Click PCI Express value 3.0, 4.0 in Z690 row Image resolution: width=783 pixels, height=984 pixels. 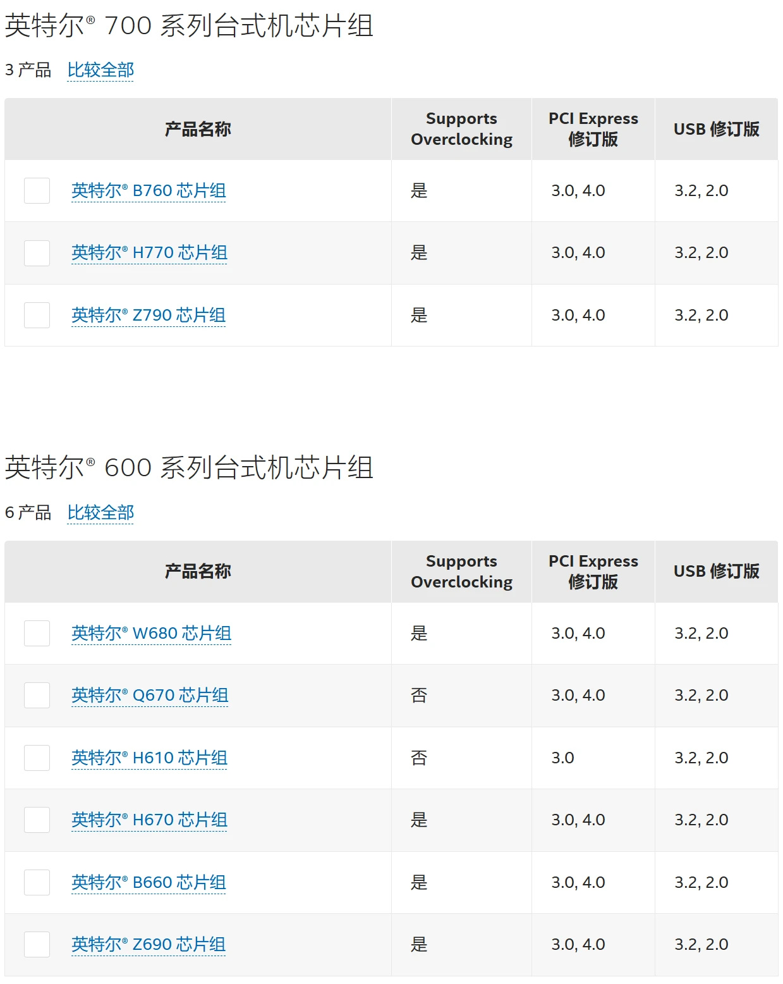tap(578, 944)
